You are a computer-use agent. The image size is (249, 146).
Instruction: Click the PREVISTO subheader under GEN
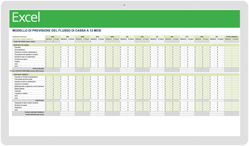[49, 39]
